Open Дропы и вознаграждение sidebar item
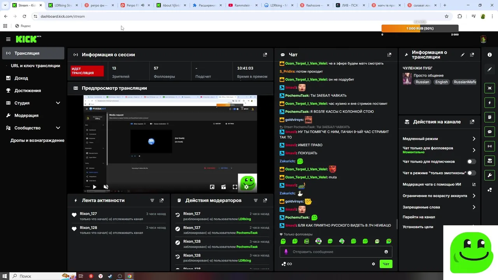 pos(37,140)
